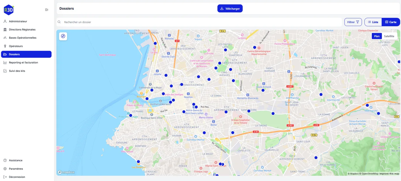Open Reporting et facturation
This screenshot has height=181, width=401.
pyautogui.click(x=26, y=63)
